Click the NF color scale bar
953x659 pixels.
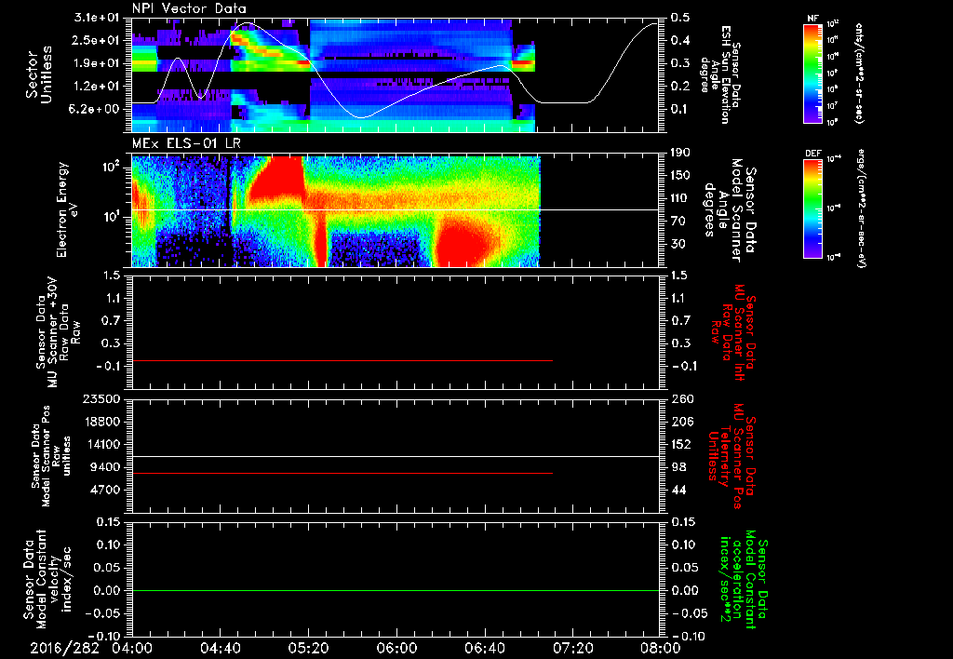coord(813,73)
